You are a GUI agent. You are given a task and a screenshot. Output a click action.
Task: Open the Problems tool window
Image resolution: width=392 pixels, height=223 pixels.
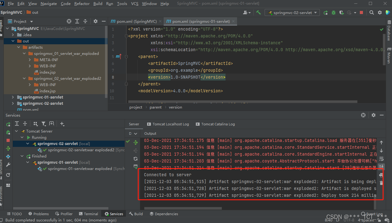coord(38,214)
